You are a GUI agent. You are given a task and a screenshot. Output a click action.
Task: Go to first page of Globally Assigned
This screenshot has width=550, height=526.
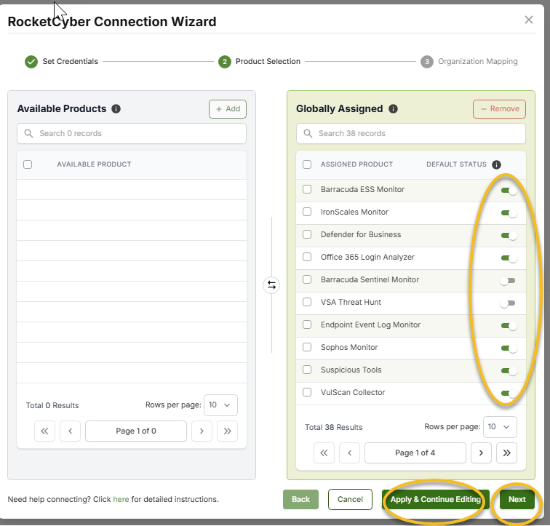(x=324, y=453)
